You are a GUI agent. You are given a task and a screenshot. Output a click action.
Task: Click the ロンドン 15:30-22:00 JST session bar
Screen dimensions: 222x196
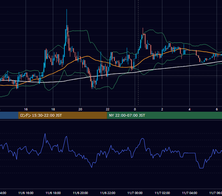coord(63,115)
